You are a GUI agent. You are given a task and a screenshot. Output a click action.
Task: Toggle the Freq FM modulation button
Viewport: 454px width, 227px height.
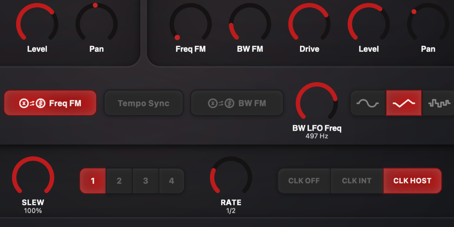pos(50,103)
